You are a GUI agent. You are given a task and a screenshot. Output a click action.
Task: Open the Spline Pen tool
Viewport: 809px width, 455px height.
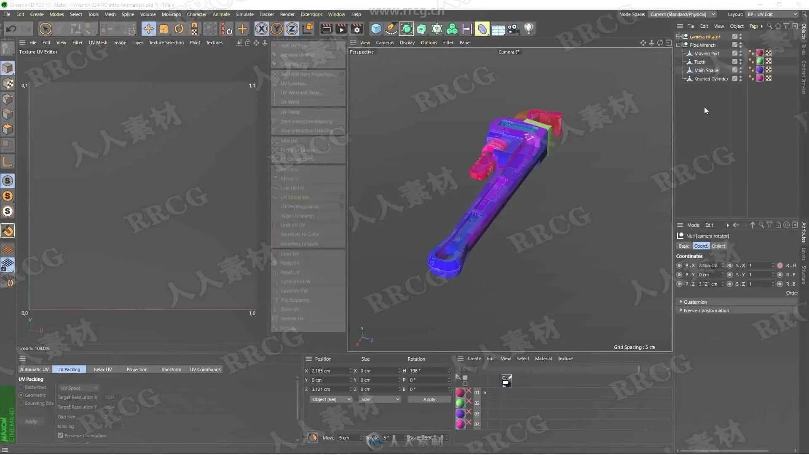coord(391,29)
